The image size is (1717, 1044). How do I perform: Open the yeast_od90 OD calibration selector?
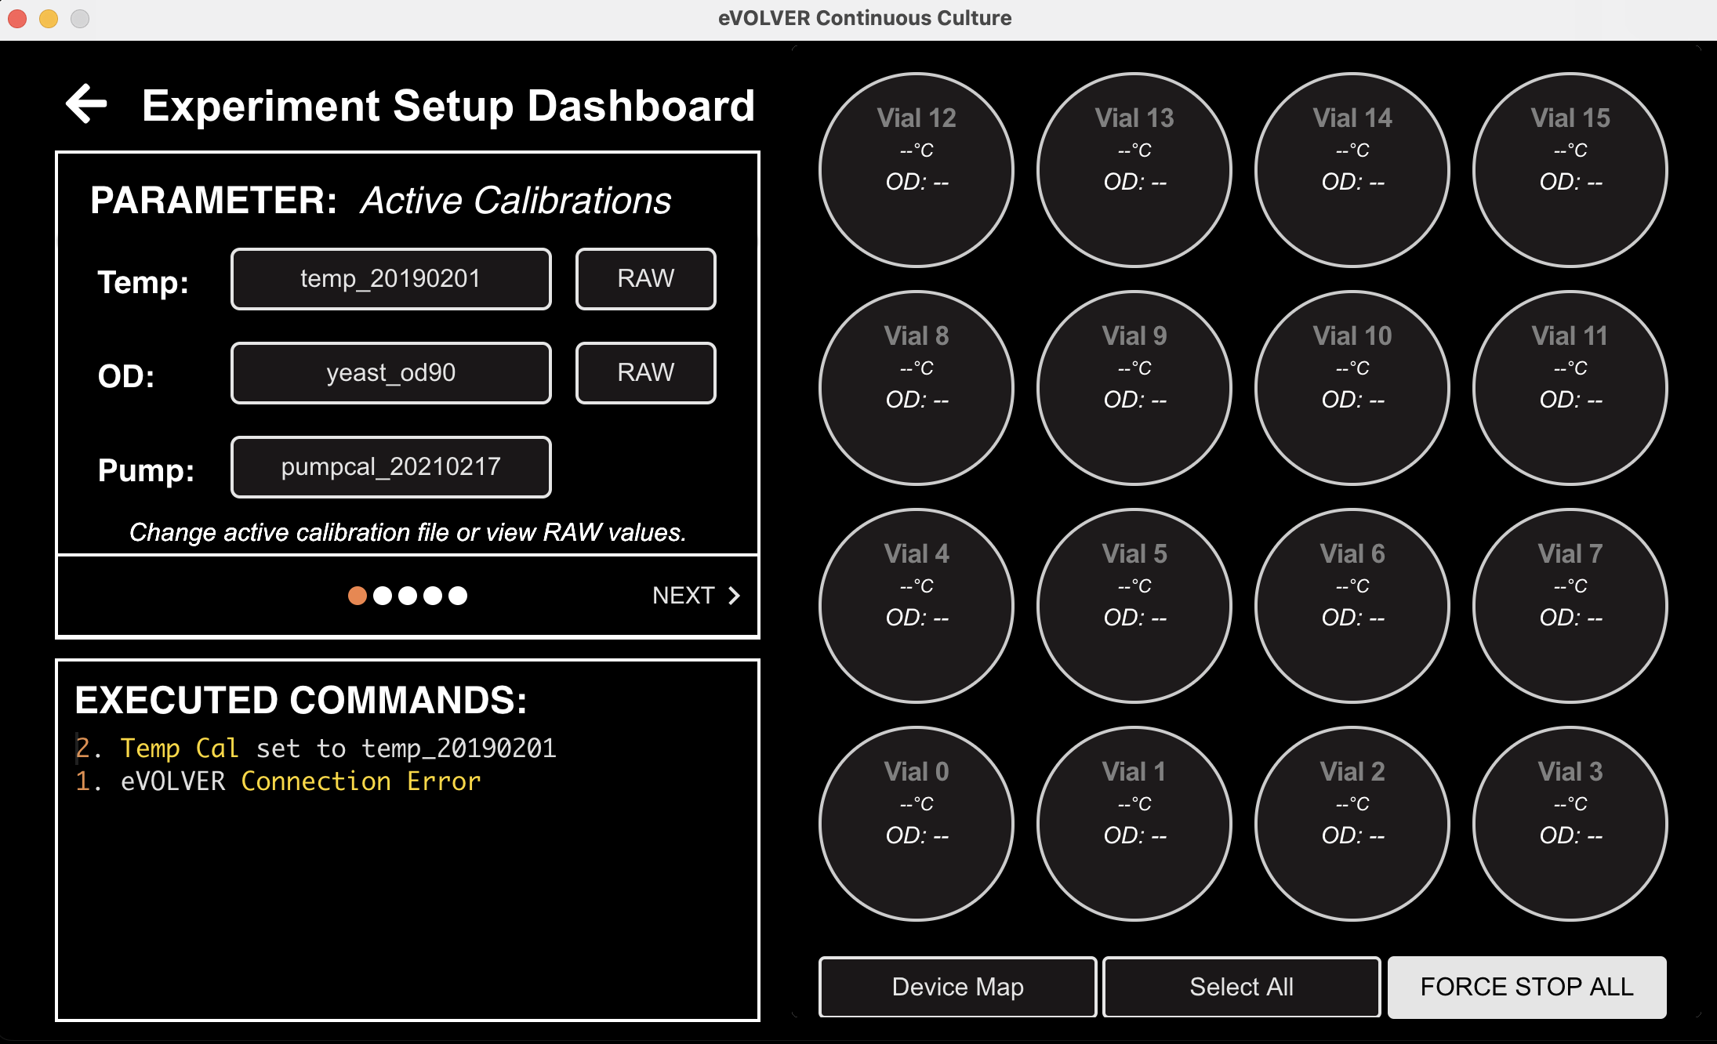point(391,373)
